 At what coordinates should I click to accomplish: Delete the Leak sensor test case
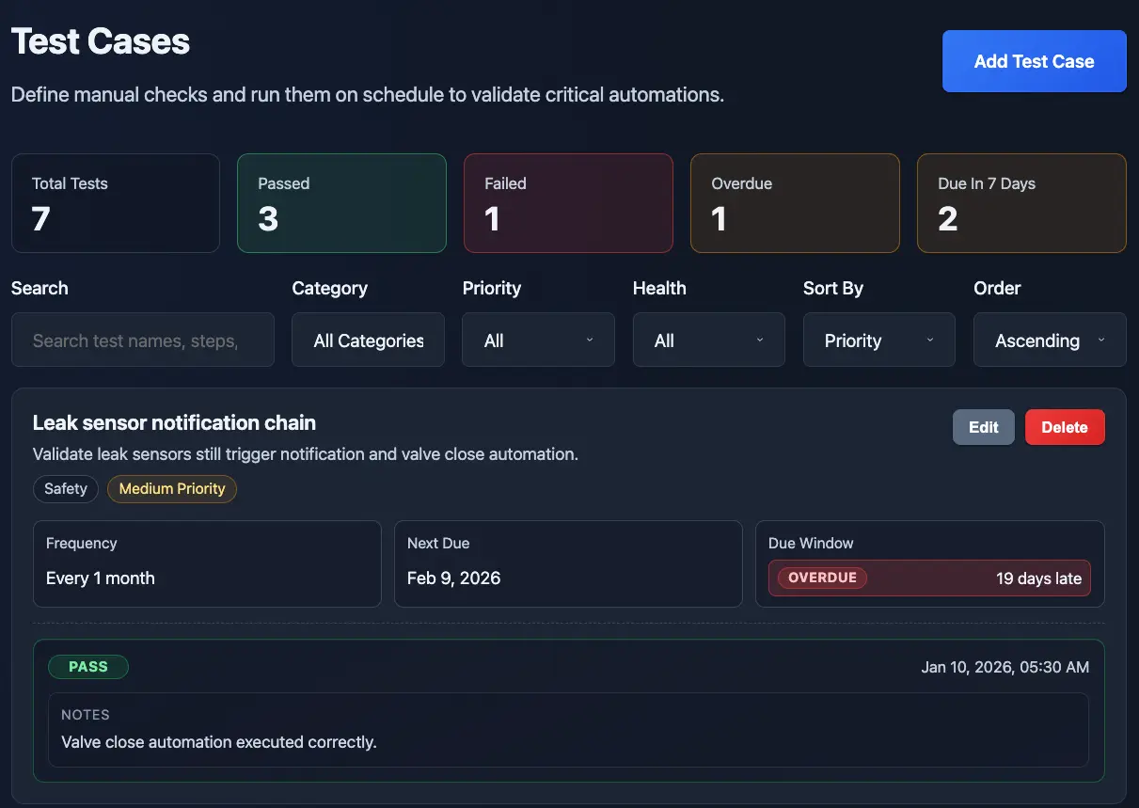coord(1064,427)
